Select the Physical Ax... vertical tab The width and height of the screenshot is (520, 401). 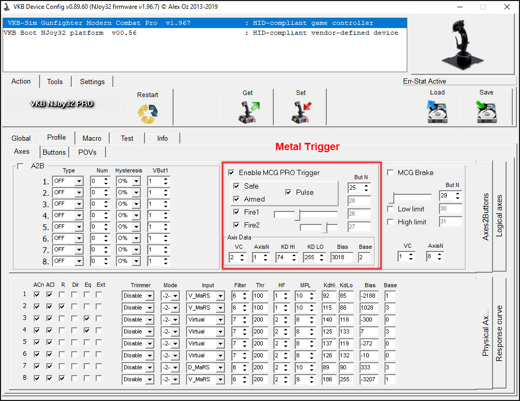tap(485, 333)
